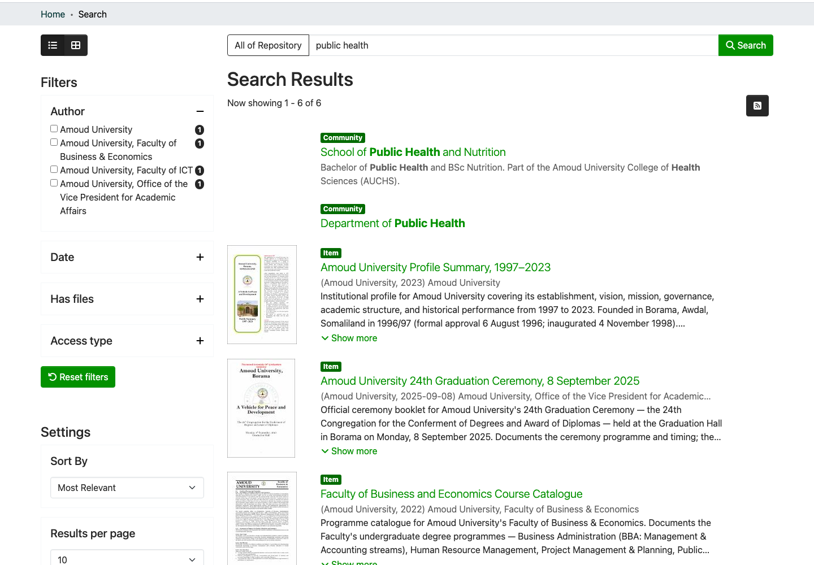This screenshot has width=814, height=565.
Task: Check the Office of the Vice President filter
Action: [54, 183]
